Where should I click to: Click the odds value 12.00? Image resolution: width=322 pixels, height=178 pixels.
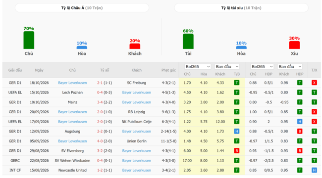click(x=220, y=122)
